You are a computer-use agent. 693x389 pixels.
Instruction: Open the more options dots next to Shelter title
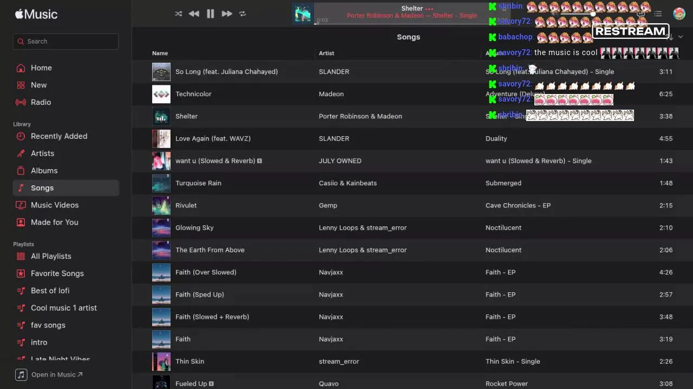pos(429,9)
